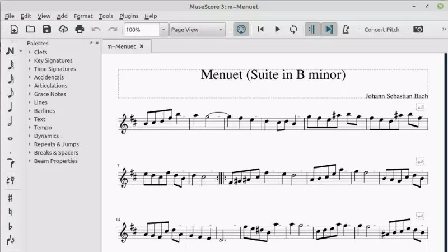Click the 100% zoom input field
This screenshot has width=448, height=252.
tap(142, 30)
